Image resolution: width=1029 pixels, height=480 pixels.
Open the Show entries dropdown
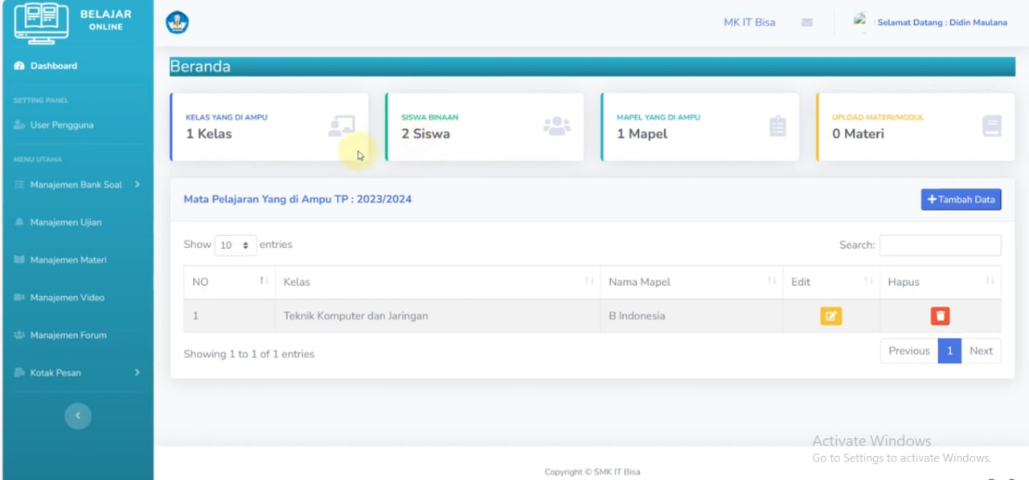point(236,245)
